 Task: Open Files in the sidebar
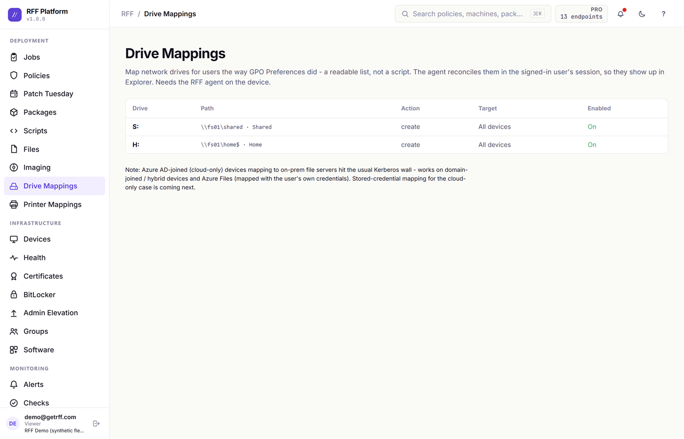click(x=55, y=149)
